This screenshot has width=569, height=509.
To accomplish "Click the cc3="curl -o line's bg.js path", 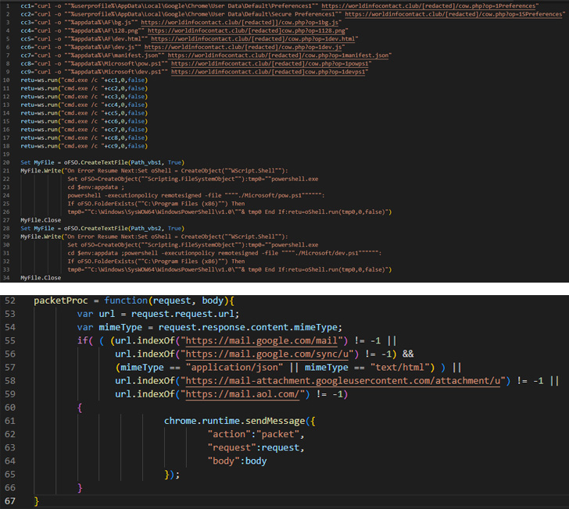I will 101,23.
